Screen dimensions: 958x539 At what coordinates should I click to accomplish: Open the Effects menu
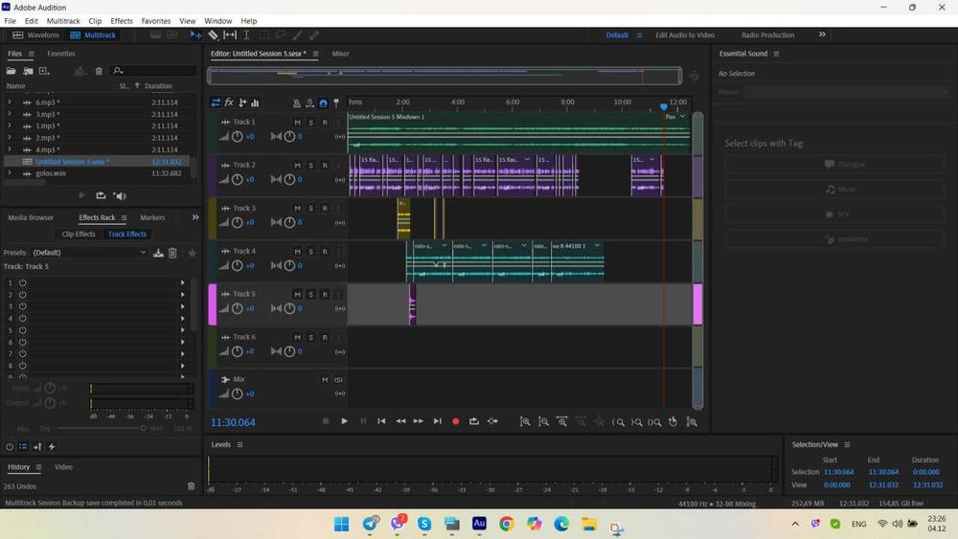pos(122,21)
